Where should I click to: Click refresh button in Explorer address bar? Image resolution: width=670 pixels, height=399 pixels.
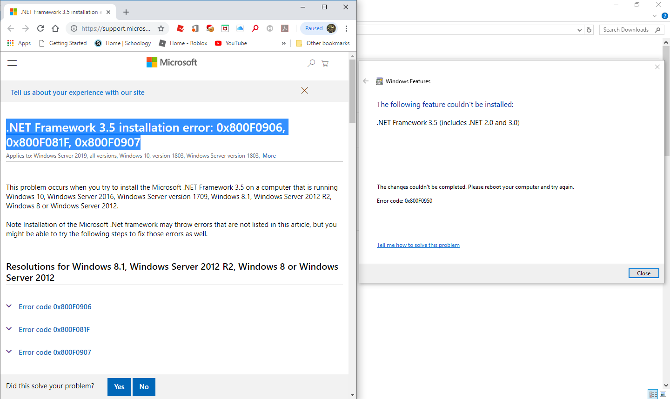[589, 30]
